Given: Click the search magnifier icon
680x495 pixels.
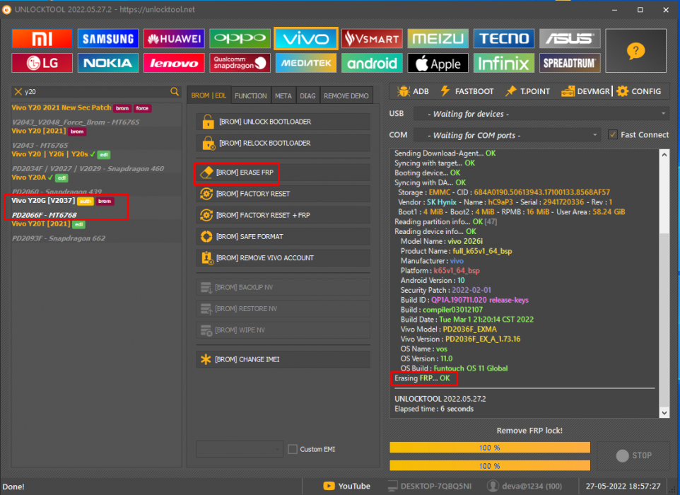Looking at the screenshot, I should (x=175, y=91).
